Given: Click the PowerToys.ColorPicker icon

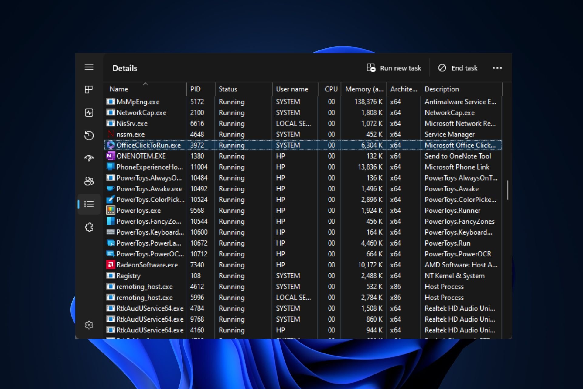Looking at the screenshot, I should point(111,199).
